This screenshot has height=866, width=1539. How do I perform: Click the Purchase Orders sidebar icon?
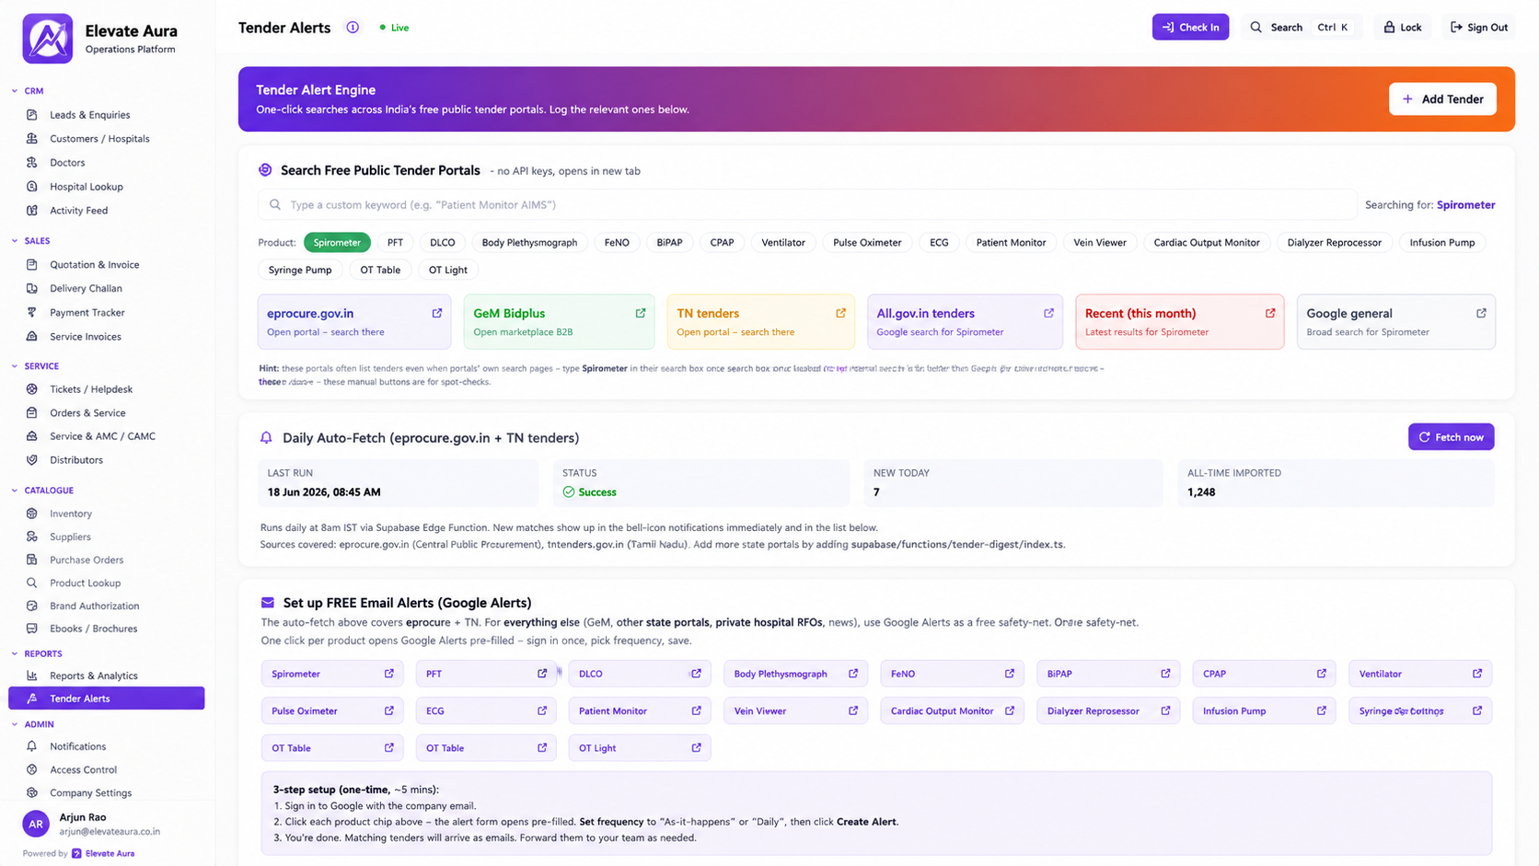pyautogui.click(x=32, y=560)
